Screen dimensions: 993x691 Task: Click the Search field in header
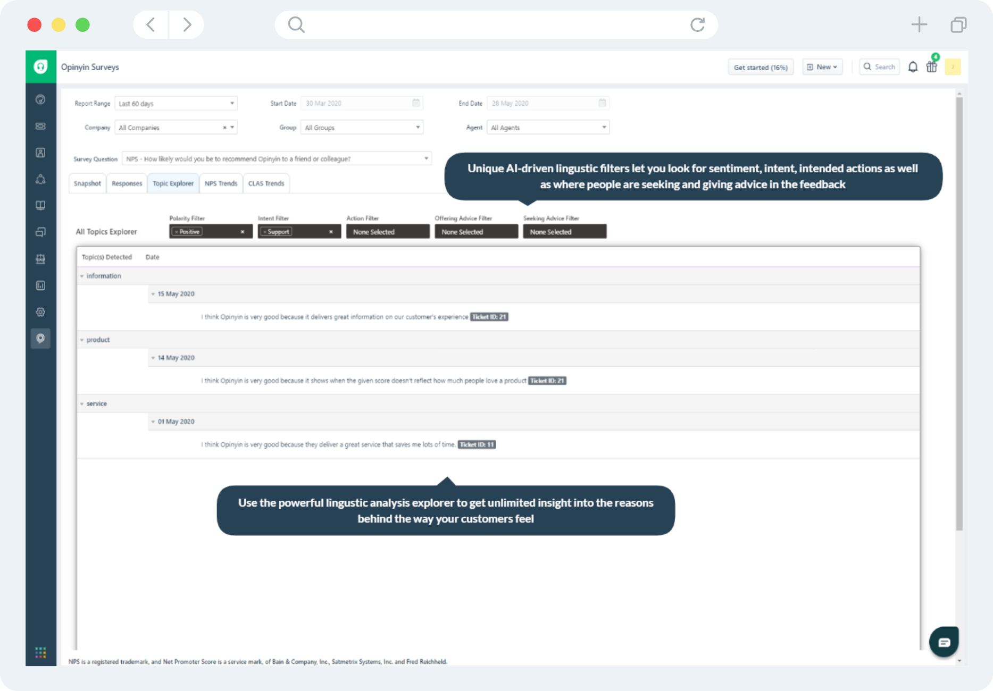point(880,67)
